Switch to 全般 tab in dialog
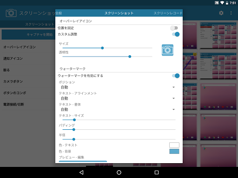The height and width of the screenshot is (178, 238). (59, 13)
